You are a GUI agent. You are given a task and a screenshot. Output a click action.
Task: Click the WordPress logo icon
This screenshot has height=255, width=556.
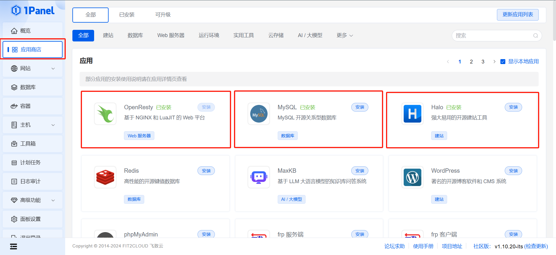tap(412, 177)
